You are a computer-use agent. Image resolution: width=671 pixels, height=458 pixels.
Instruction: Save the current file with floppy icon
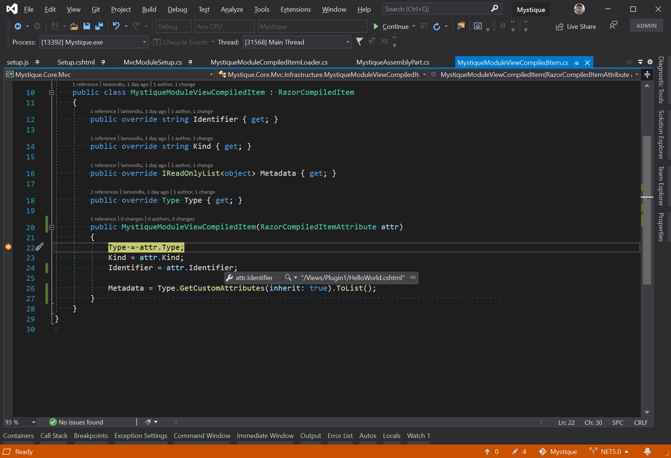[x=86, y=26]
